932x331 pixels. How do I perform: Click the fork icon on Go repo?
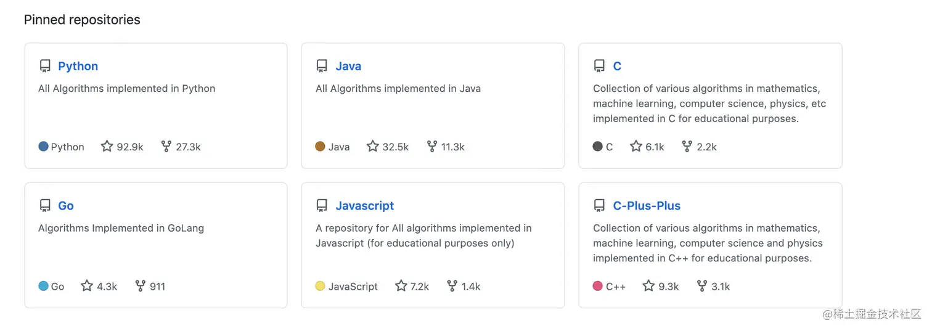[141, 286]
